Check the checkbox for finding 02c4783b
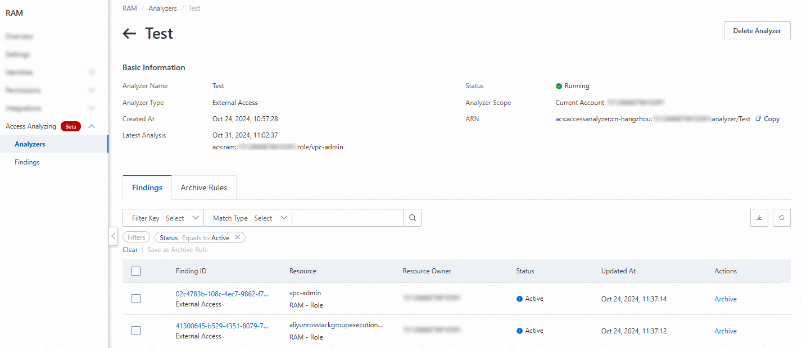Image resolution: width=802 pixels, height=348 pixels. [x=135, y=299]
